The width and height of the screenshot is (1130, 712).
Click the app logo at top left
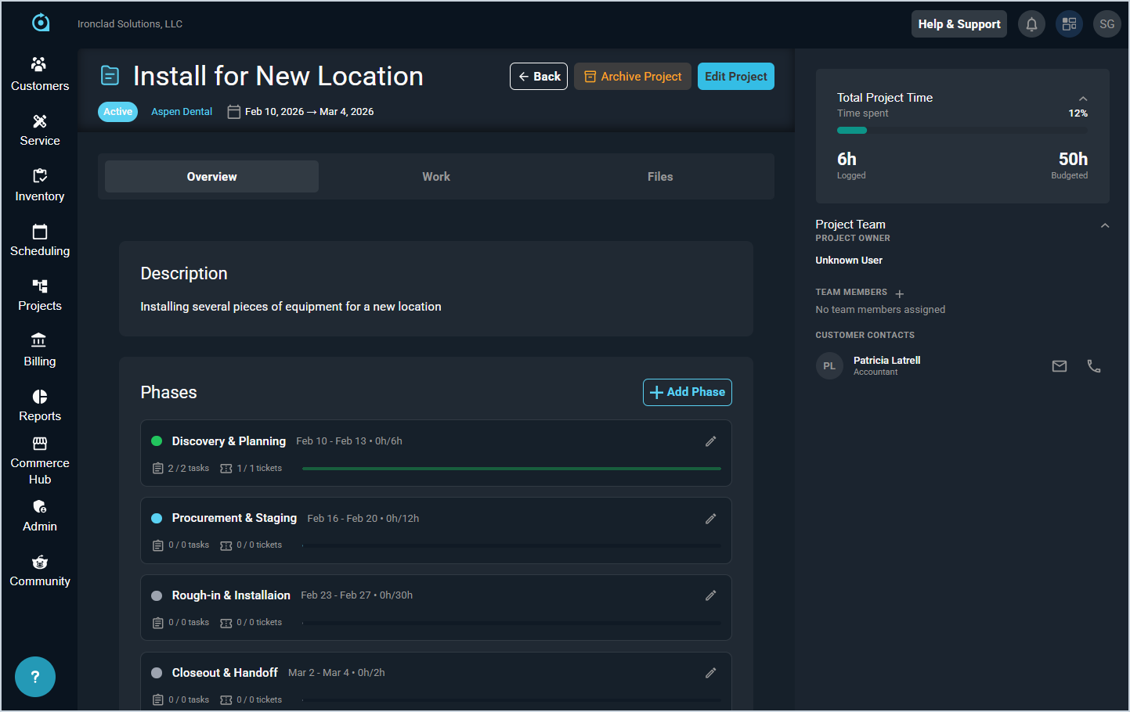pyautogui.click(x=41, y=23)
